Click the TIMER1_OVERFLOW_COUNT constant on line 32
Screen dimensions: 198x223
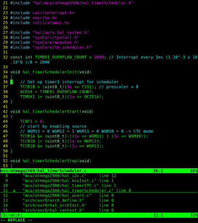click(x=60, y=57)
